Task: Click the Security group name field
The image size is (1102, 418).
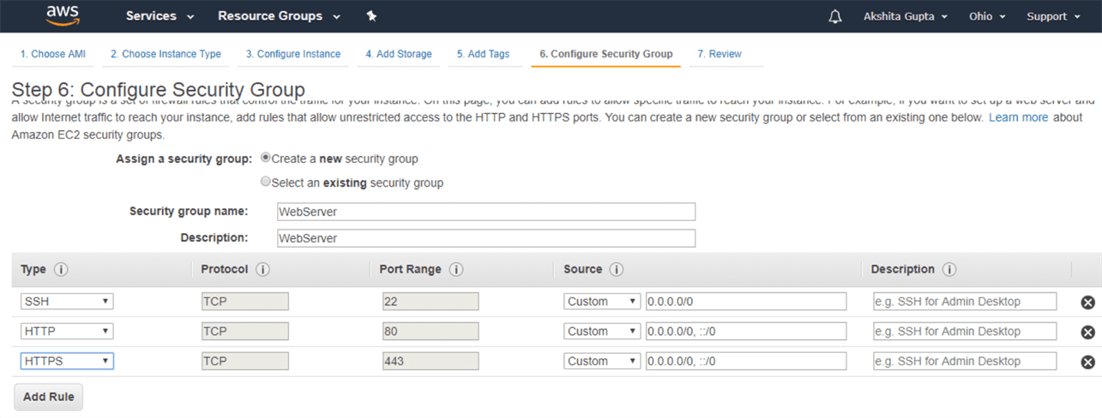Action: point(485,212)
